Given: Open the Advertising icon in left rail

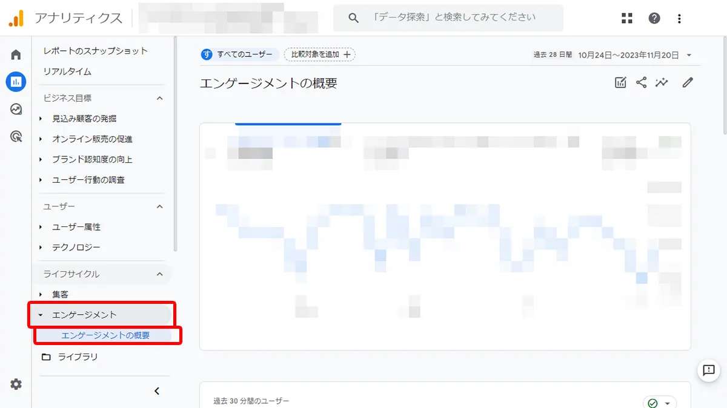Looking at the screenshot, I should [16, 136].
